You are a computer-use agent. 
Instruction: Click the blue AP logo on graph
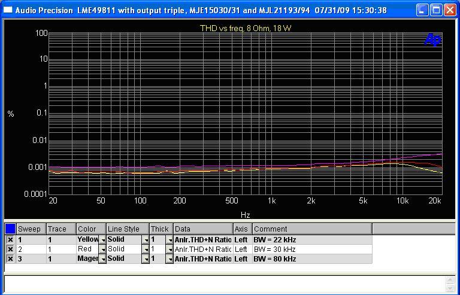(432, 39)
